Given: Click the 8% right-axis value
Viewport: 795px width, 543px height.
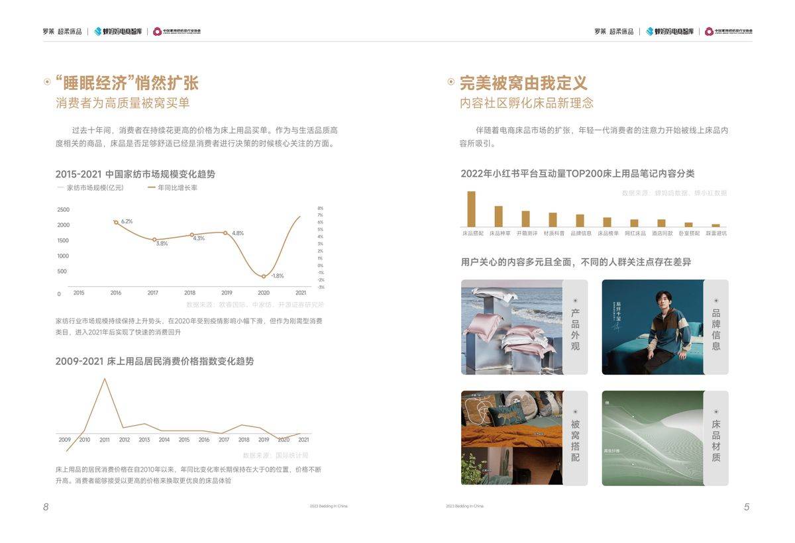Looking at the screenshot, I should point(321,208).
